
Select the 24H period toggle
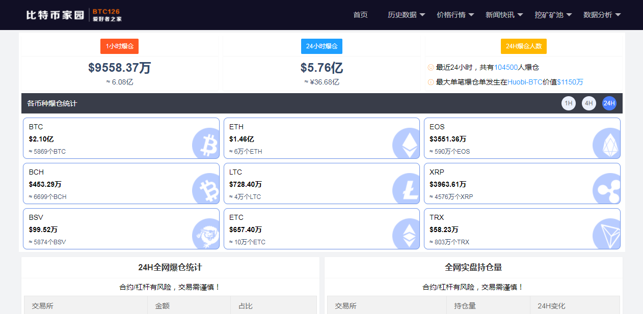(609, 103)
